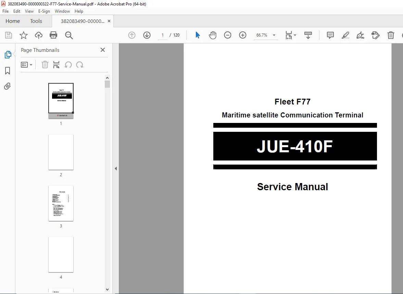
Task: Delete selected page in thumbnails panel
Action: click(x=45, y=65)
